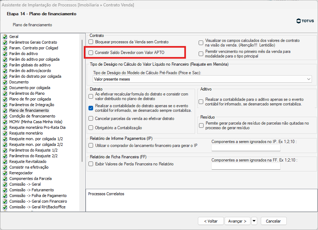
Task: Click the checkmark icon next to Renegociador
Action: pos(5,173)
